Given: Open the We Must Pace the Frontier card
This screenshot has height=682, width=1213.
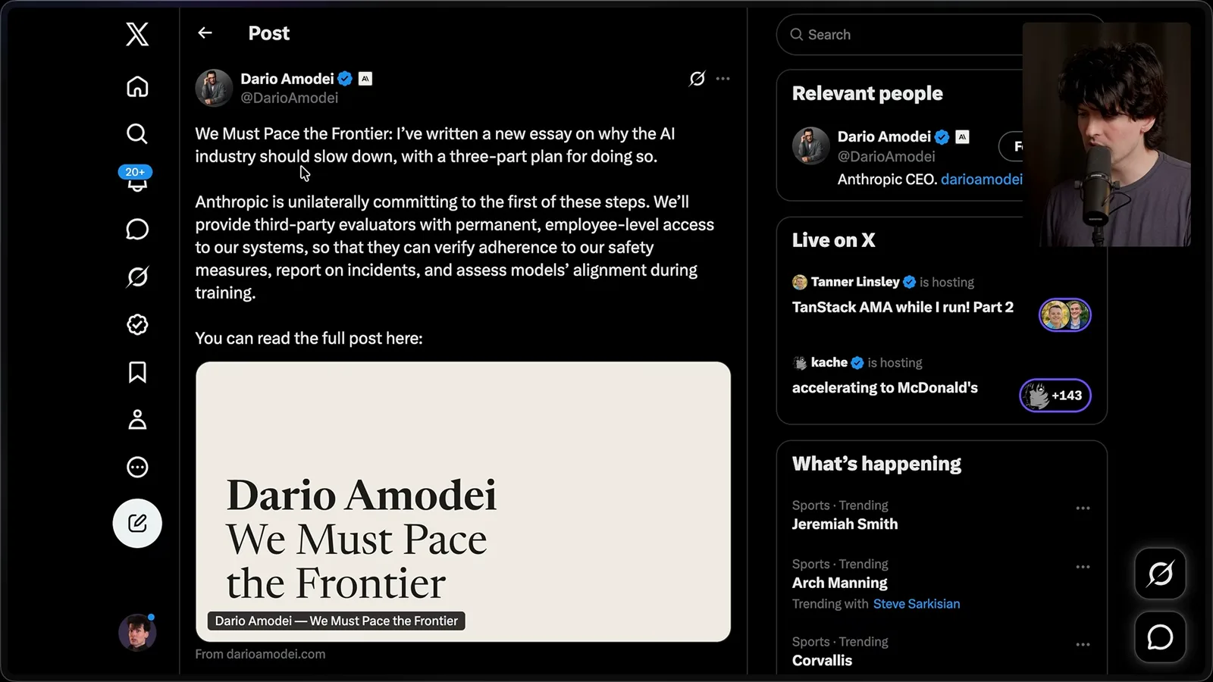Looking at the screenshot, I should click(x=463, y=502).
